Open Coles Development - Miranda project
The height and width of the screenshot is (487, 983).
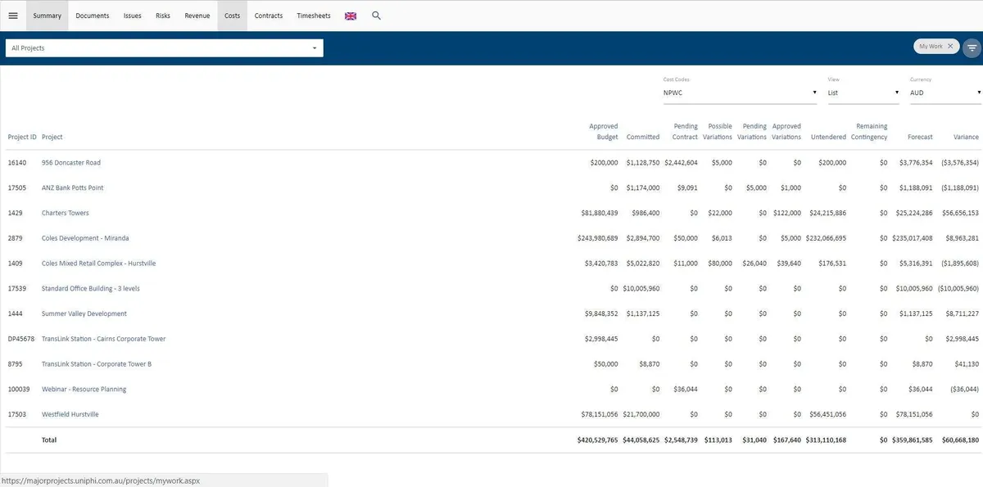(x=85, y=238)
